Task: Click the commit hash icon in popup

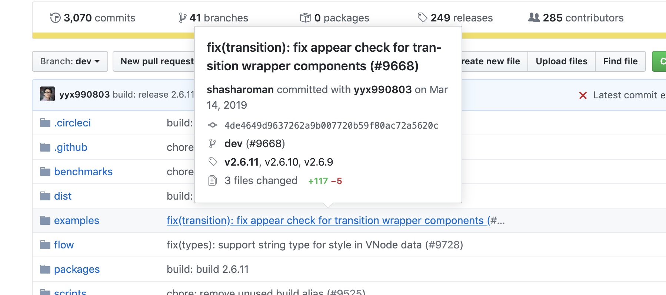Action: [213, 125]
